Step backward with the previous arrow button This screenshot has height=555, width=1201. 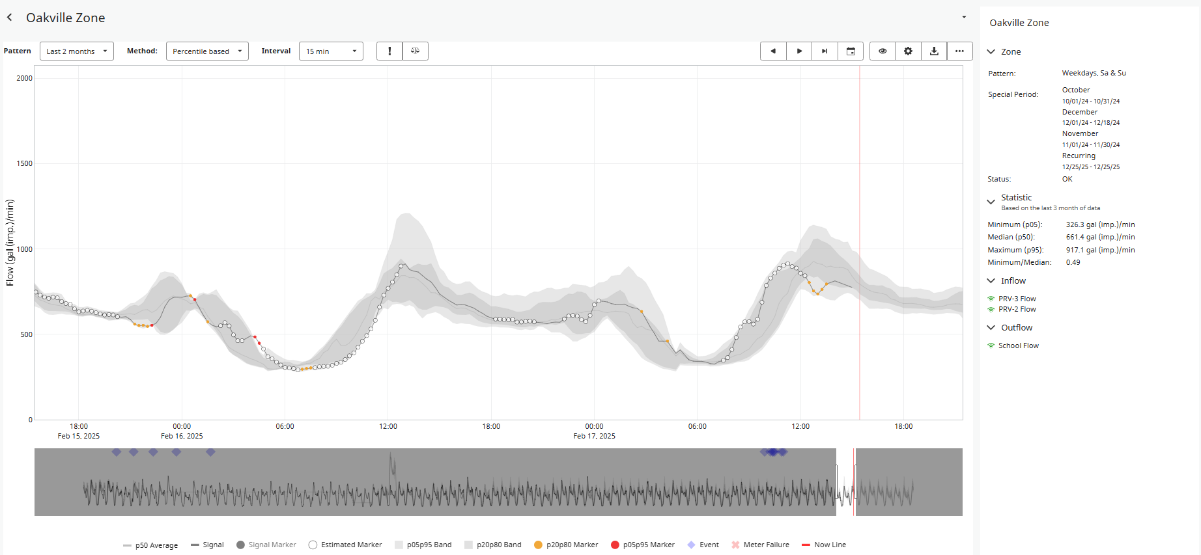(773, 51)
